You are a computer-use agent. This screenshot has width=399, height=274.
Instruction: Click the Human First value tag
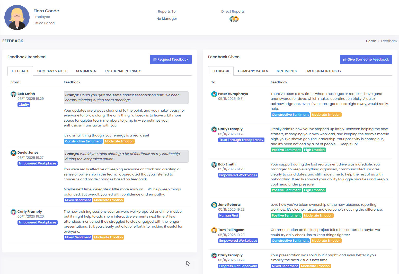[228, 216]
